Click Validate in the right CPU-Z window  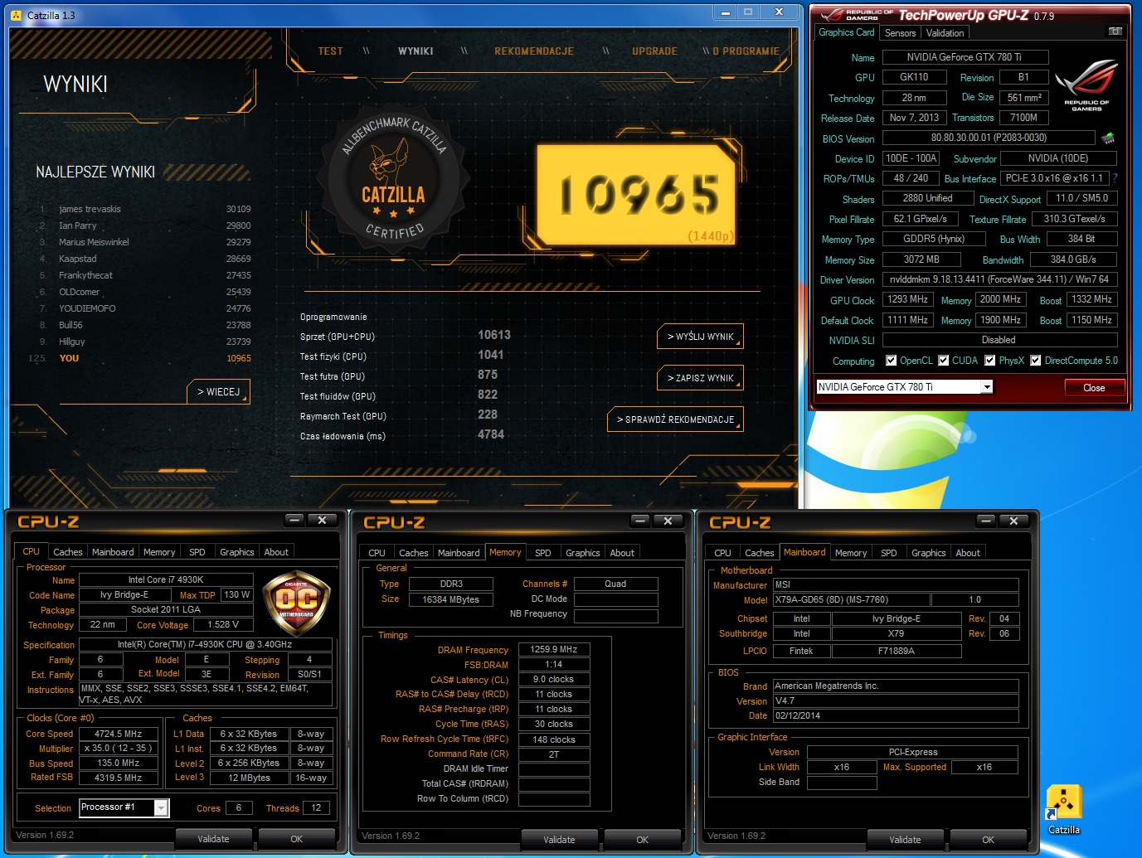(905, 840)
